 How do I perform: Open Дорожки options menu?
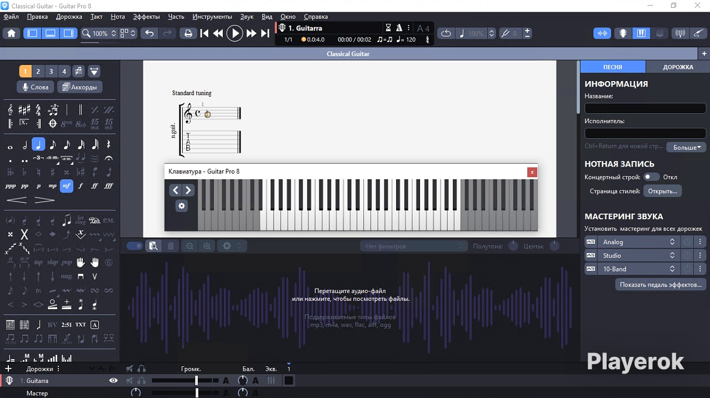(x=58, y=369)
